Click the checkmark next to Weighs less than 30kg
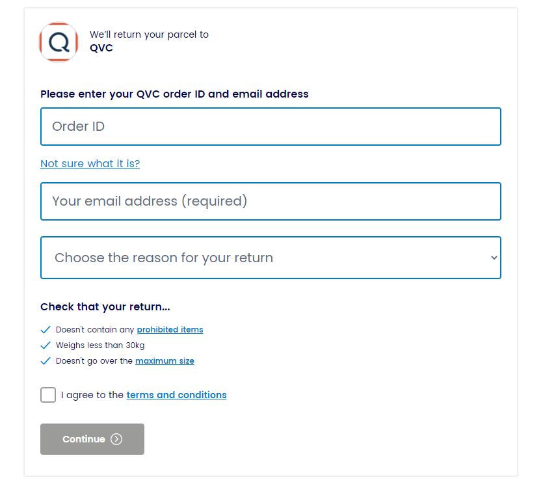Viewport: 543px width, 499px height. pos(46,345)
